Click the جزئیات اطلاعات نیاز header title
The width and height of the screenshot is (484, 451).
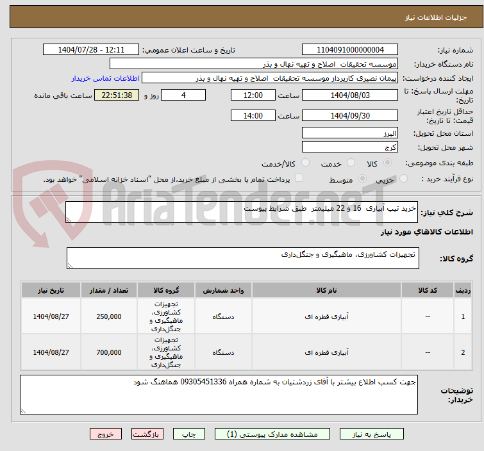click(x=435, y=17)
